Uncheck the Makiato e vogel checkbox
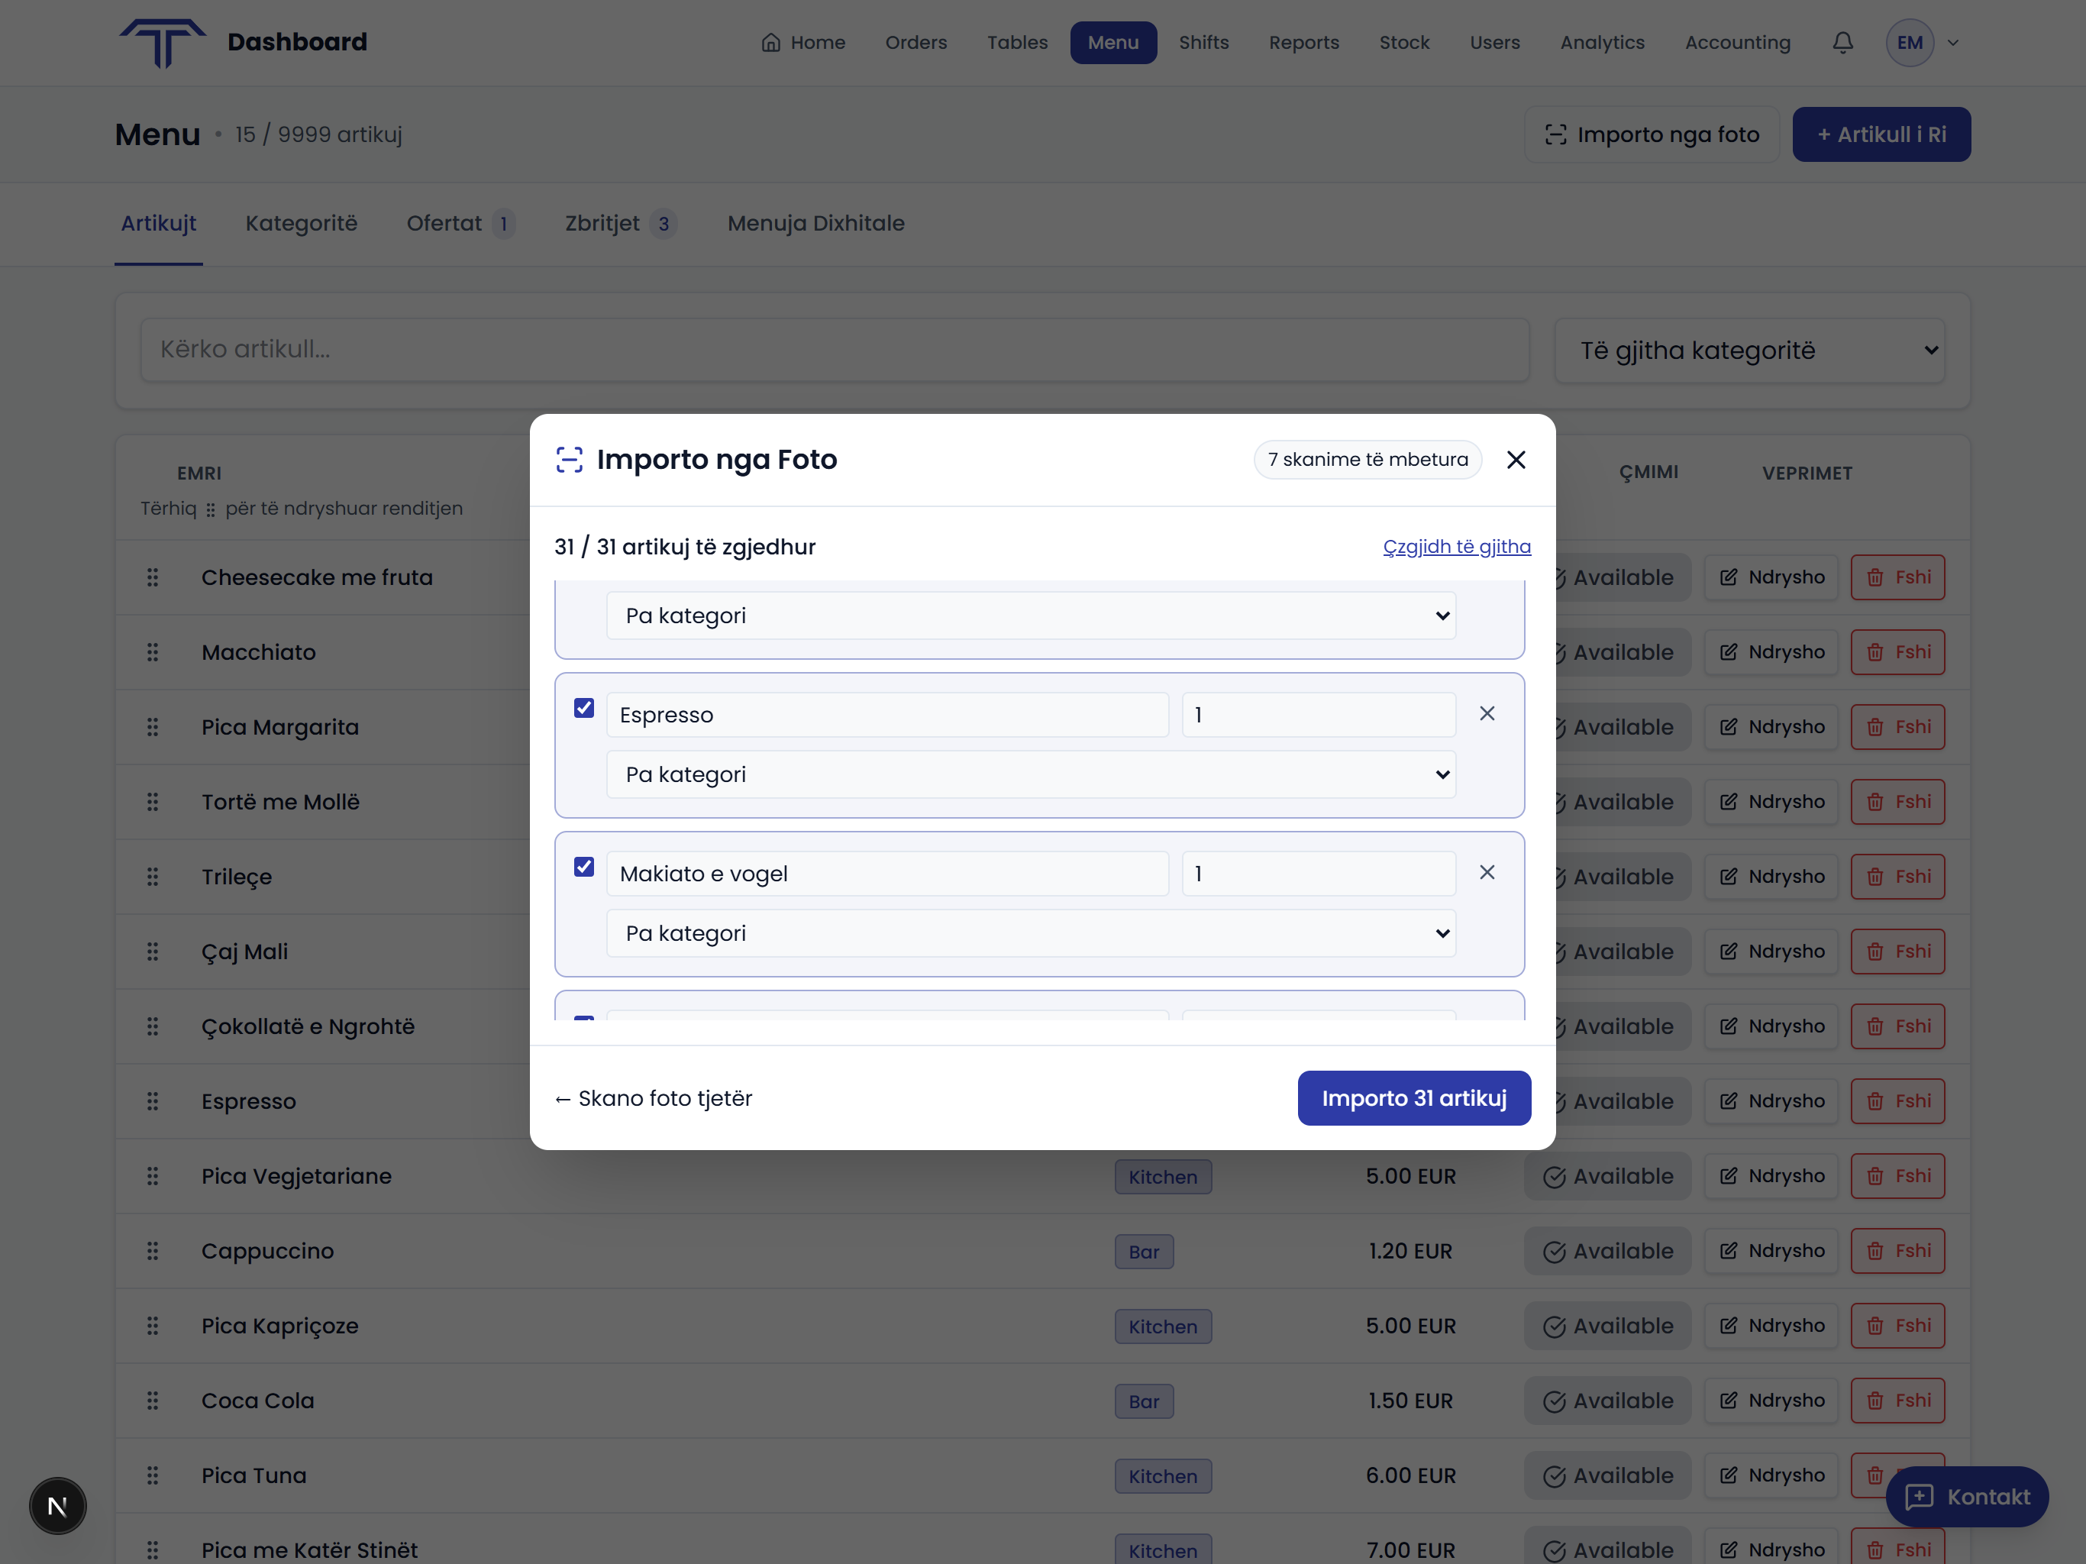The image size is (2086, 1564). coord(584,866)
